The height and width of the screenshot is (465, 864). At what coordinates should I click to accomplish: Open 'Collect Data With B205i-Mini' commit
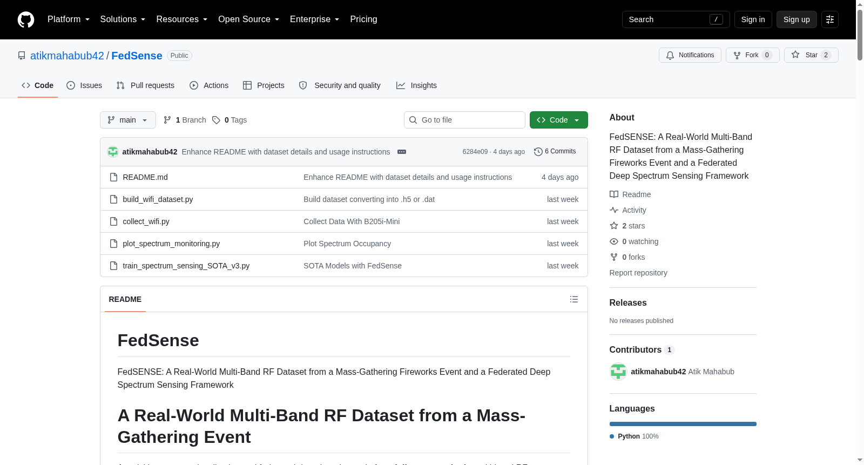(352, 221)
